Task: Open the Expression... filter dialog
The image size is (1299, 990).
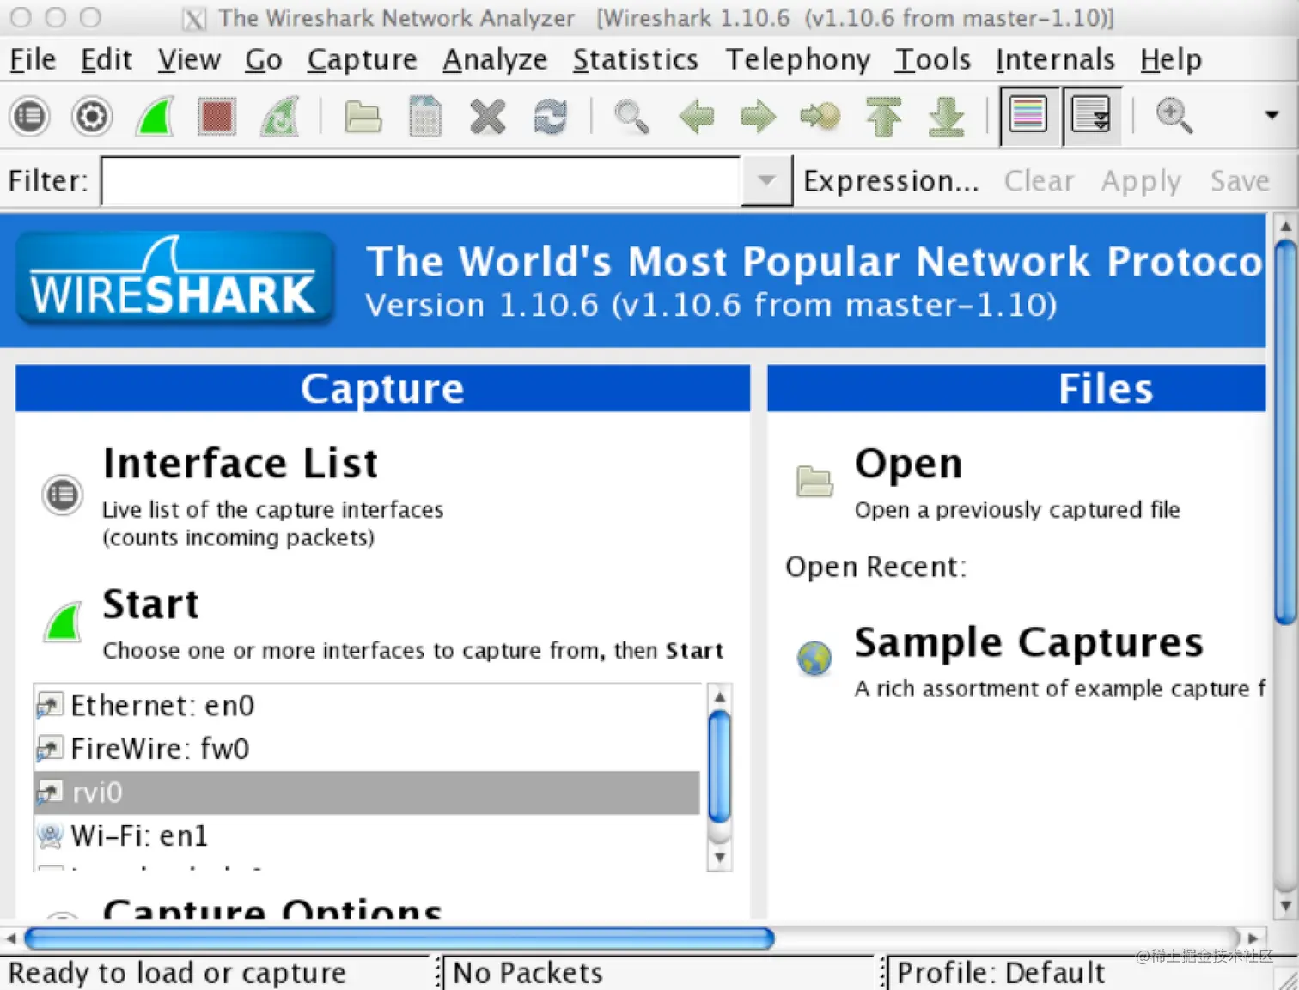Action: tap(891, 181)
